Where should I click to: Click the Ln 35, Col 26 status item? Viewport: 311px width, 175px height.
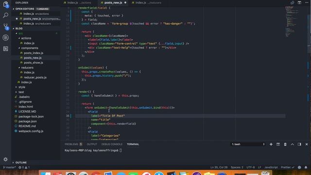(219, 167)
